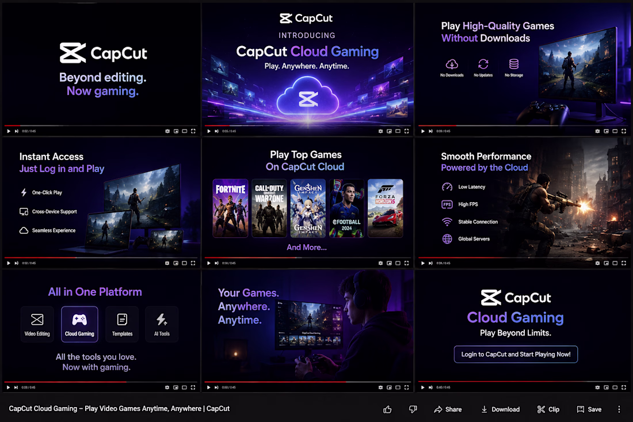Seek the 'Instant Access' frame progress bar
633x422 pixels.
click(101, 258)
